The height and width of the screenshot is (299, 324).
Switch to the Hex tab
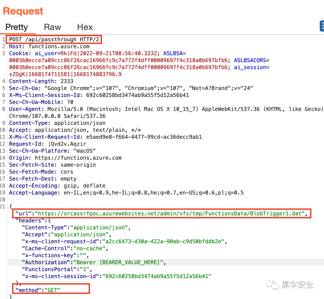(85, 27)
